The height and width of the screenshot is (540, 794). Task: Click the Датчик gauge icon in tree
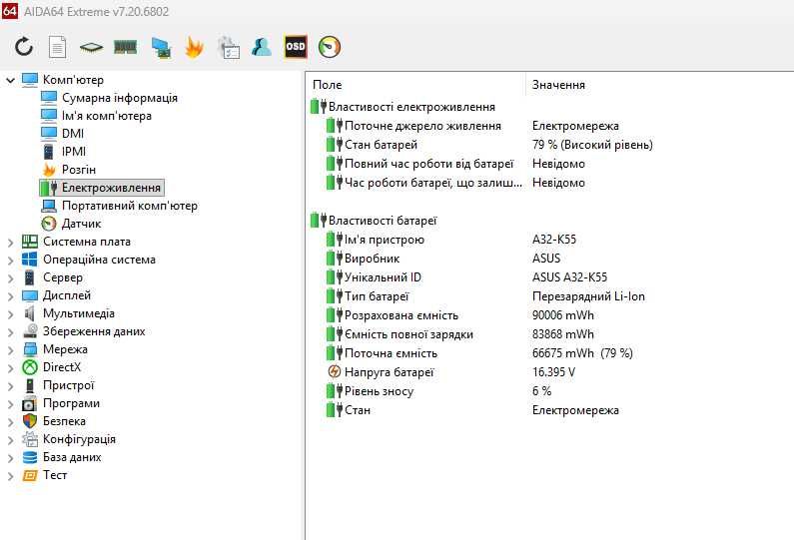point(49,224)
